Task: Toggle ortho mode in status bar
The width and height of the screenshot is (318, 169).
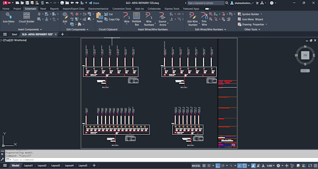Action: tap(218, 166)
